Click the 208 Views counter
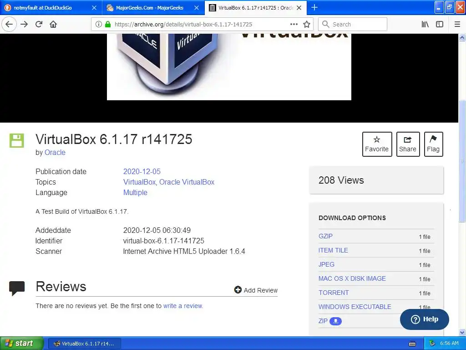 [341, 180]
